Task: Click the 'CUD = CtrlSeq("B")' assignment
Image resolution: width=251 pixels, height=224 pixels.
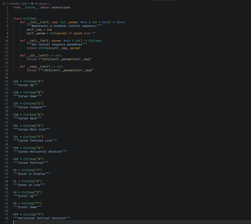Action: coord(28,92)
